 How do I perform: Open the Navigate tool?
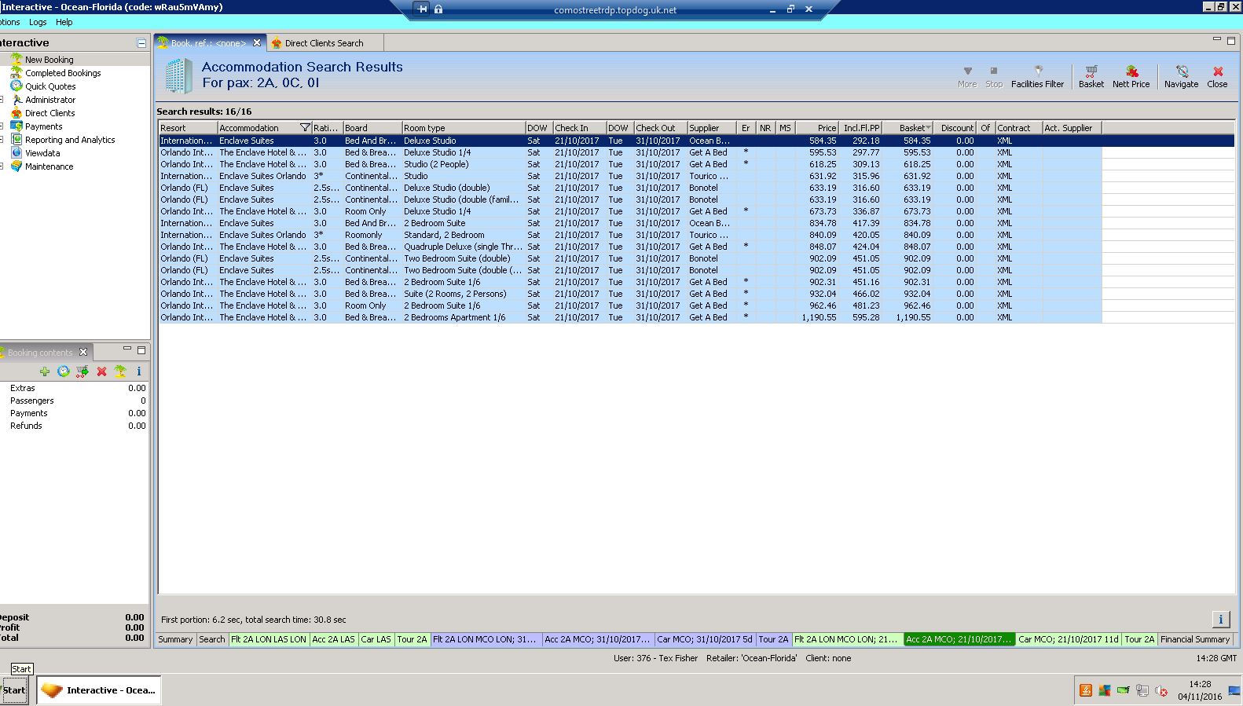click(1181, 76)
